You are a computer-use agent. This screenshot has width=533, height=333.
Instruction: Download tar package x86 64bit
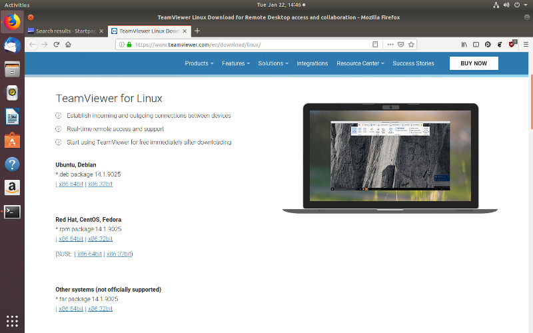pyautogui.click(x=71, y=308)
